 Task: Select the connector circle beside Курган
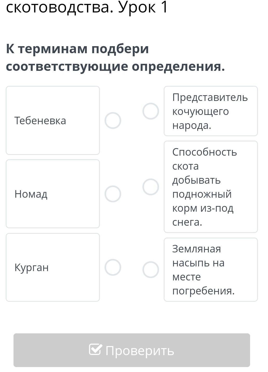click(x=113, y=267)
